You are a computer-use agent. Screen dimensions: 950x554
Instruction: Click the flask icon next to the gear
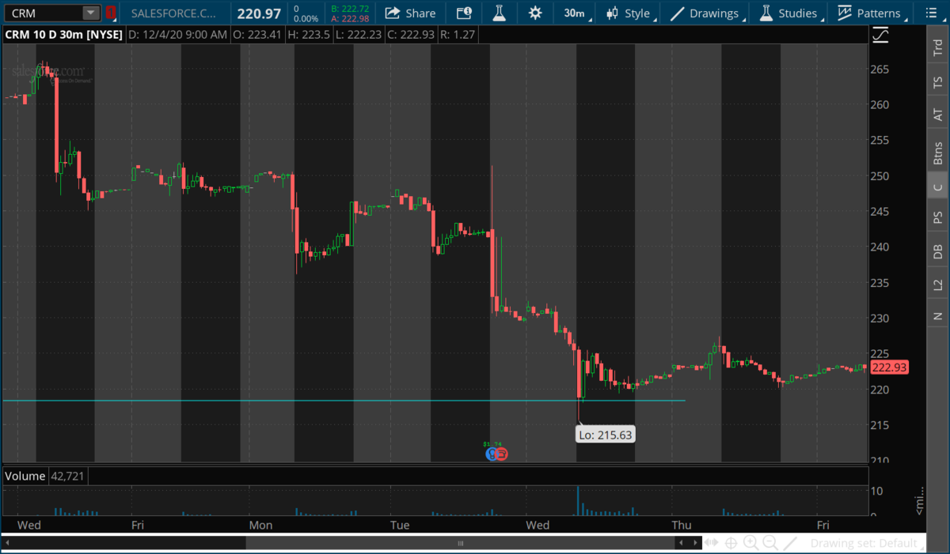pyautogui.click(x=499, y=13)
